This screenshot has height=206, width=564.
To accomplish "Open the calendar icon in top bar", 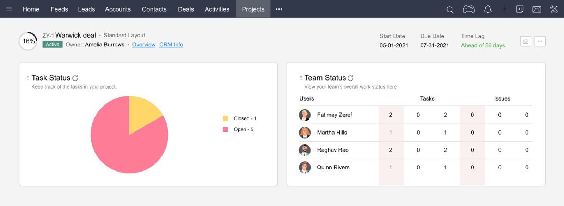I will [520, 9].
